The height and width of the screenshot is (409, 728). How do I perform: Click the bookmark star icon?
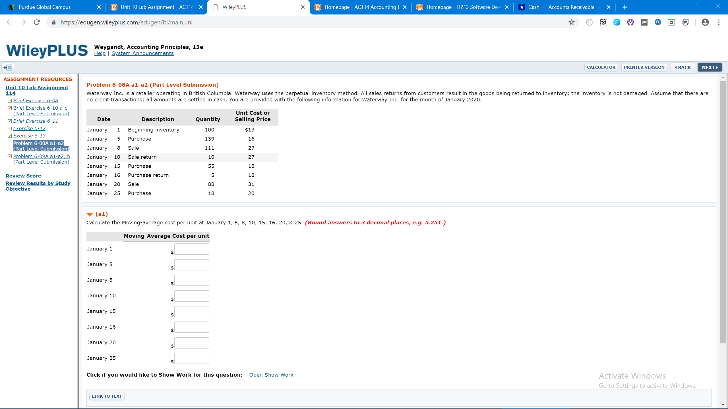coord(571,22)
